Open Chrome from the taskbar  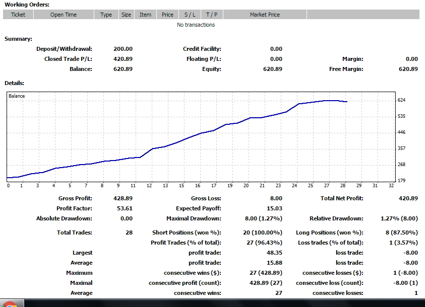(x=11, y=304)
